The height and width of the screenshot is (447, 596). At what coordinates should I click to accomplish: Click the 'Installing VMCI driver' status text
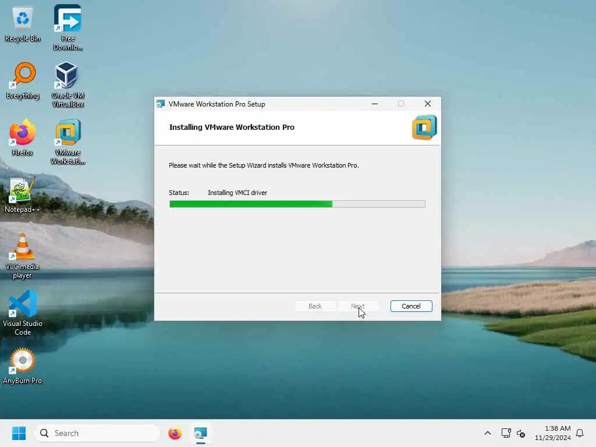[x=237, y=193]
